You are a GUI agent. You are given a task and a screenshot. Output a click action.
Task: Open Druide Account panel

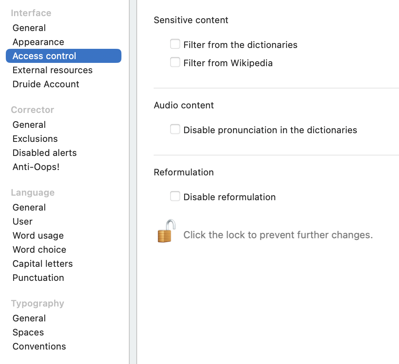coord(46,84)
